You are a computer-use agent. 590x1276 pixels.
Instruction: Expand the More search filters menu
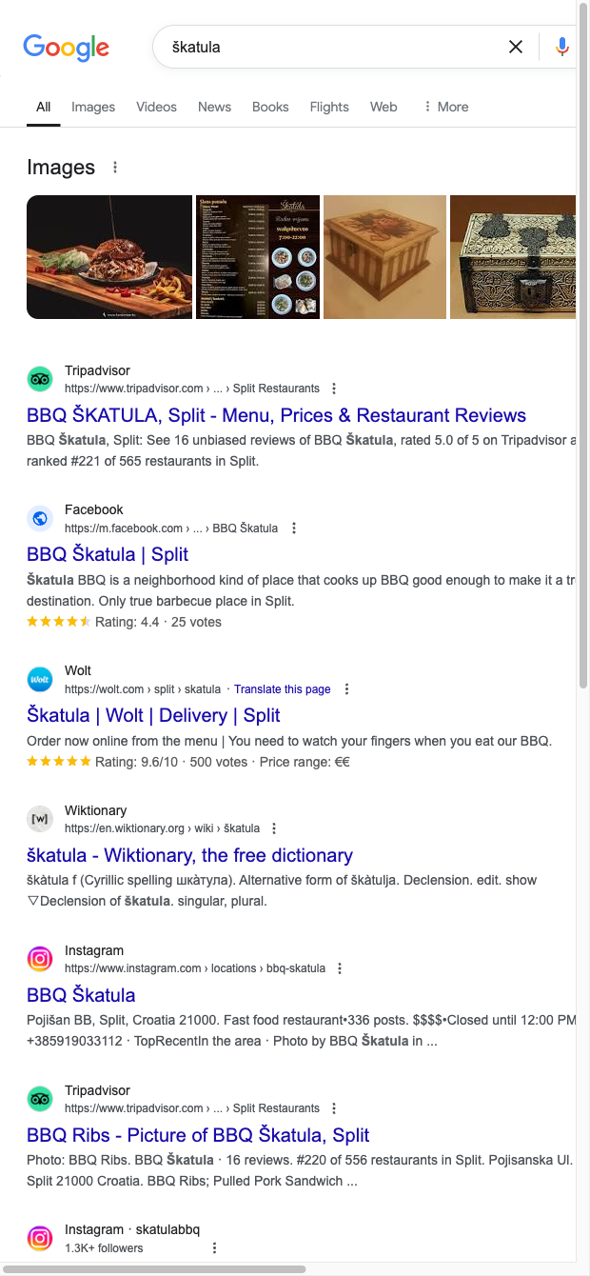coord(445,107)
